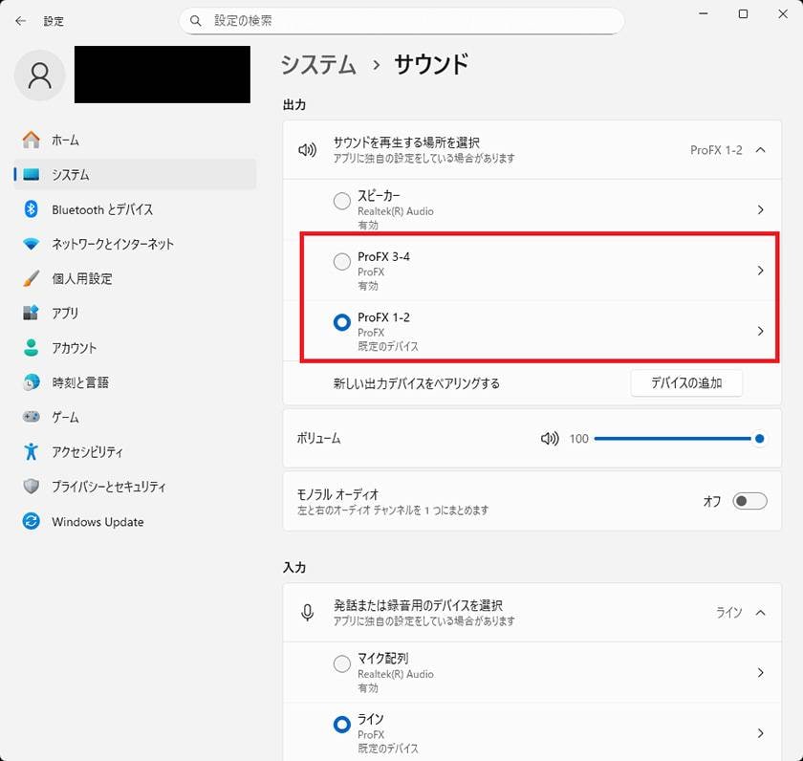Select ライン ProFX input radio button
The image size is (803, 761).
(342, 725)
